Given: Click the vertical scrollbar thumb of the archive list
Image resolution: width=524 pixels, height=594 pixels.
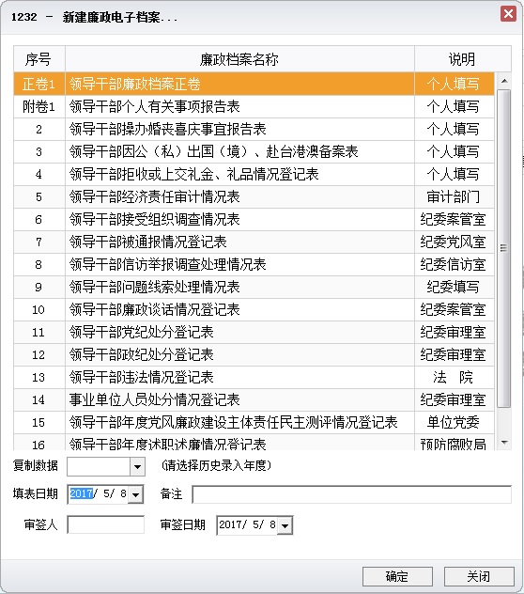Looking at the screenshot, I should (503, 248).
